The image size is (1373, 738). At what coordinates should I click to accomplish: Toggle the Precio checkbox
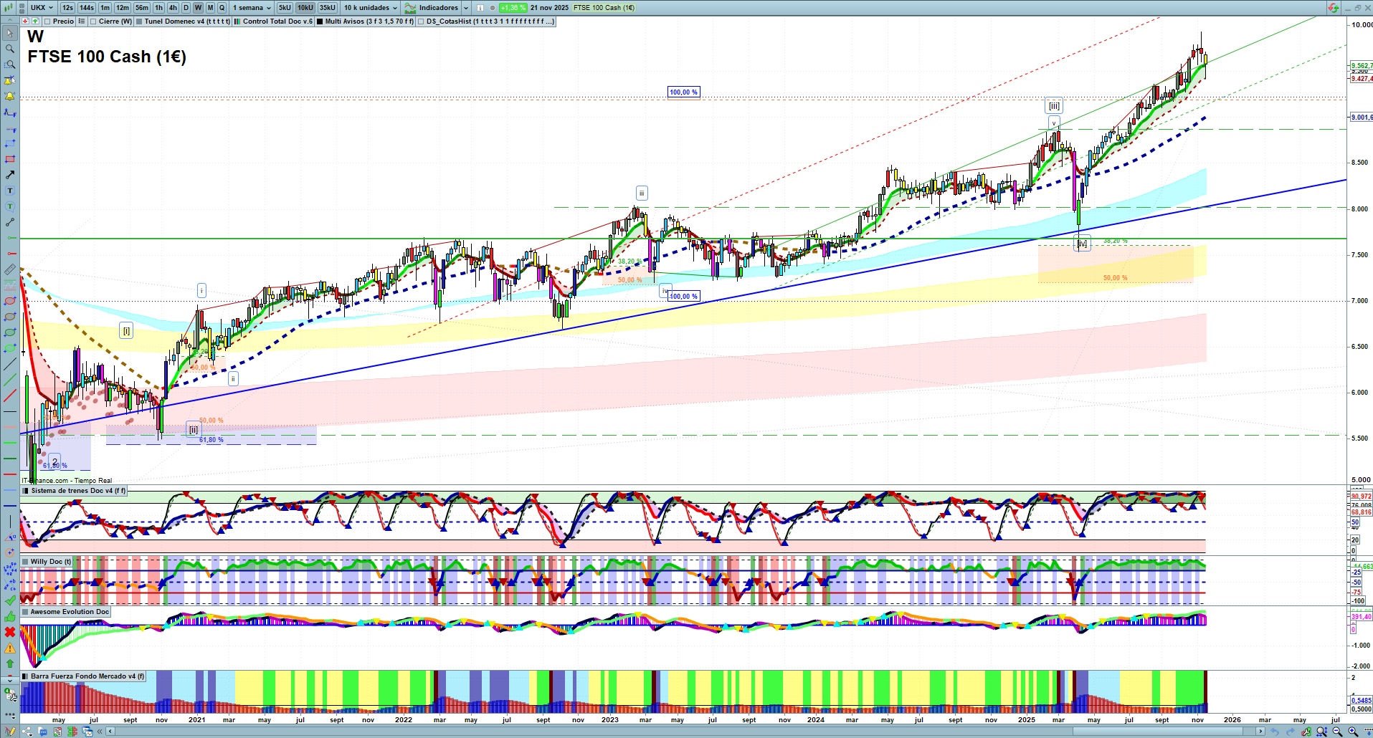[47, 21]
